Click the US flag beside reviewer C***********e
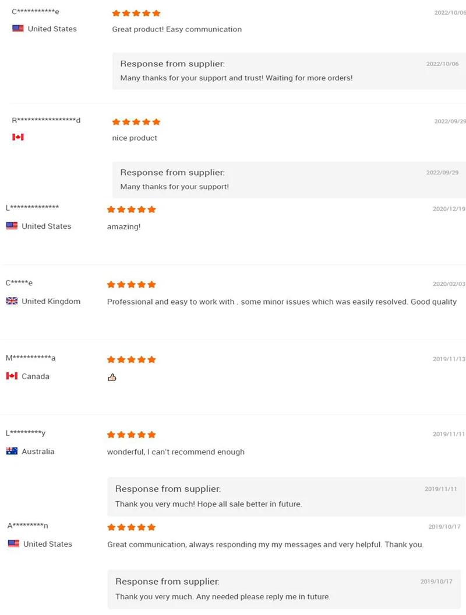The image size is (466, 615). pyautogui.click(x=18, y=29)
